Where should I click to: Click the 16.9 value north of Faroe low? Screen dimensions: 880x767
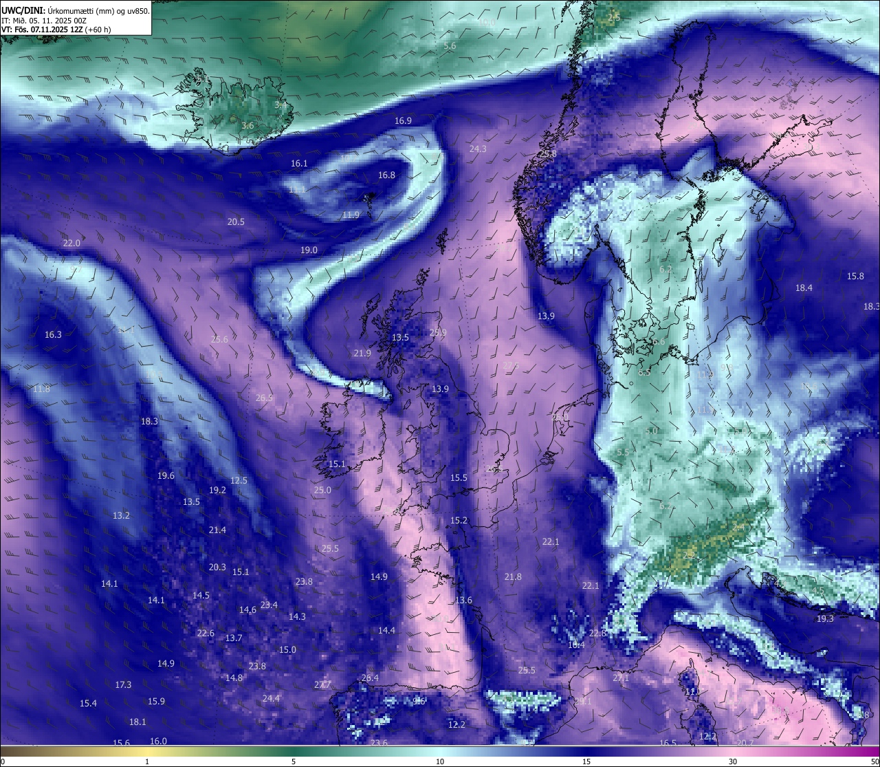pos(403,121)
